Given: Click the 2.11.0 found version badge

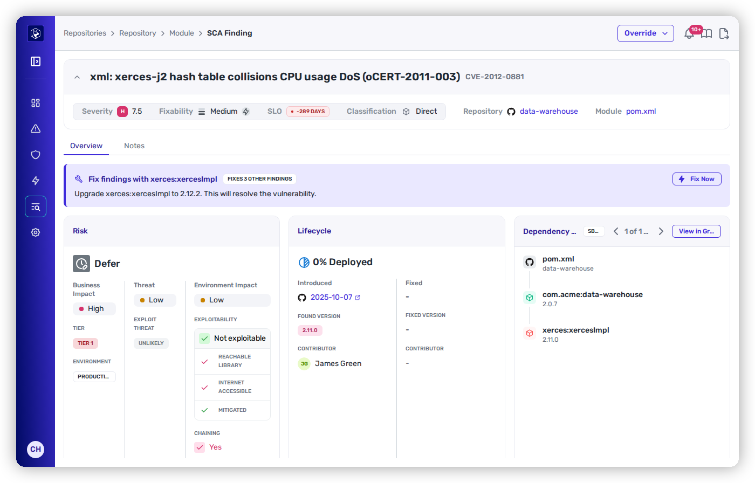Looking at the screenshot, I should 310,330.
